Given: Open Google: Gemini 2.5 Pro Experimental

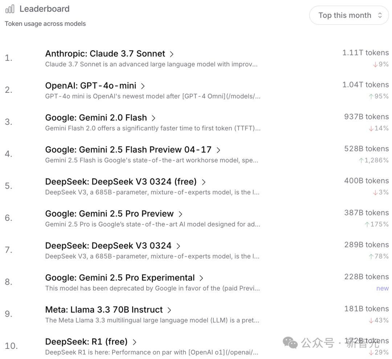Looking at the screenshot, I should coord(120,277).
